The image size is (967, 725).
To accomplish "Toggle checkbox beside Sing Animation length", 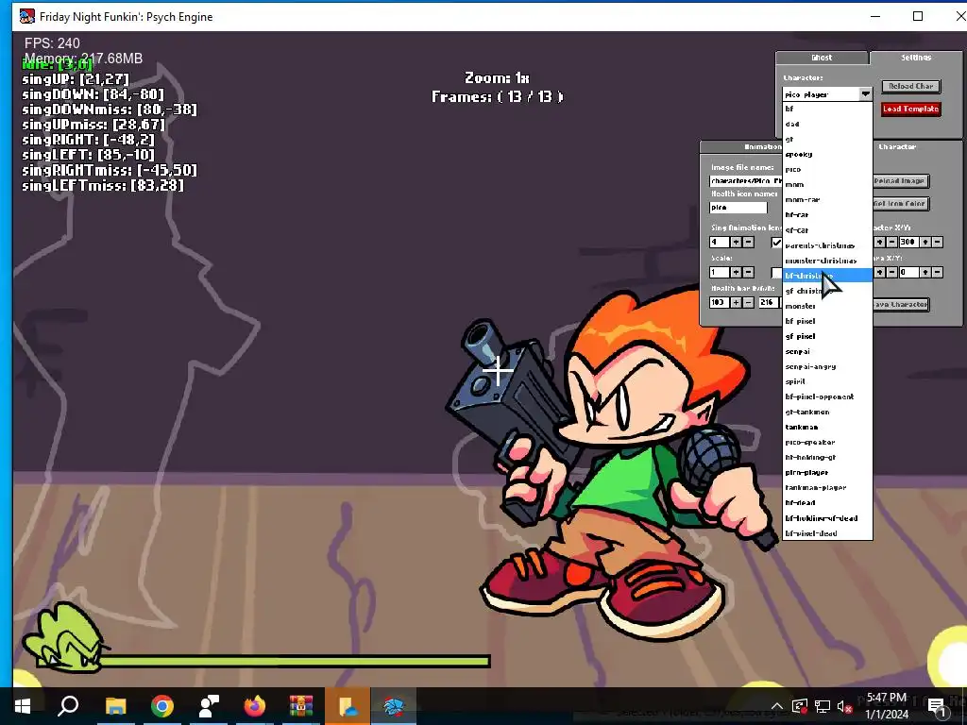I will pyautogui.click(x=776, y=243).
